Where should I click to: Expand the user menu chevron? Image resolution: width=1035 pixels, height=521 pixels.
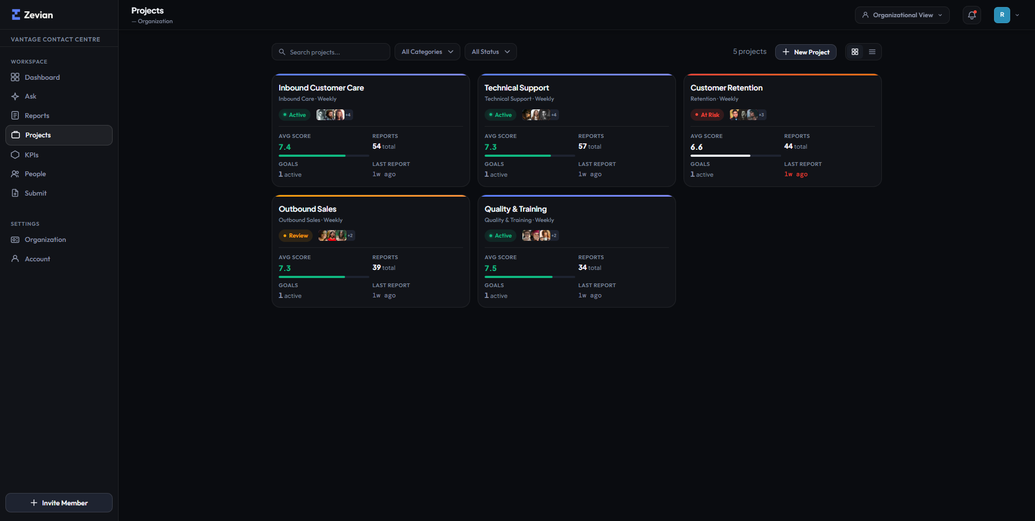click(1017, 15)
